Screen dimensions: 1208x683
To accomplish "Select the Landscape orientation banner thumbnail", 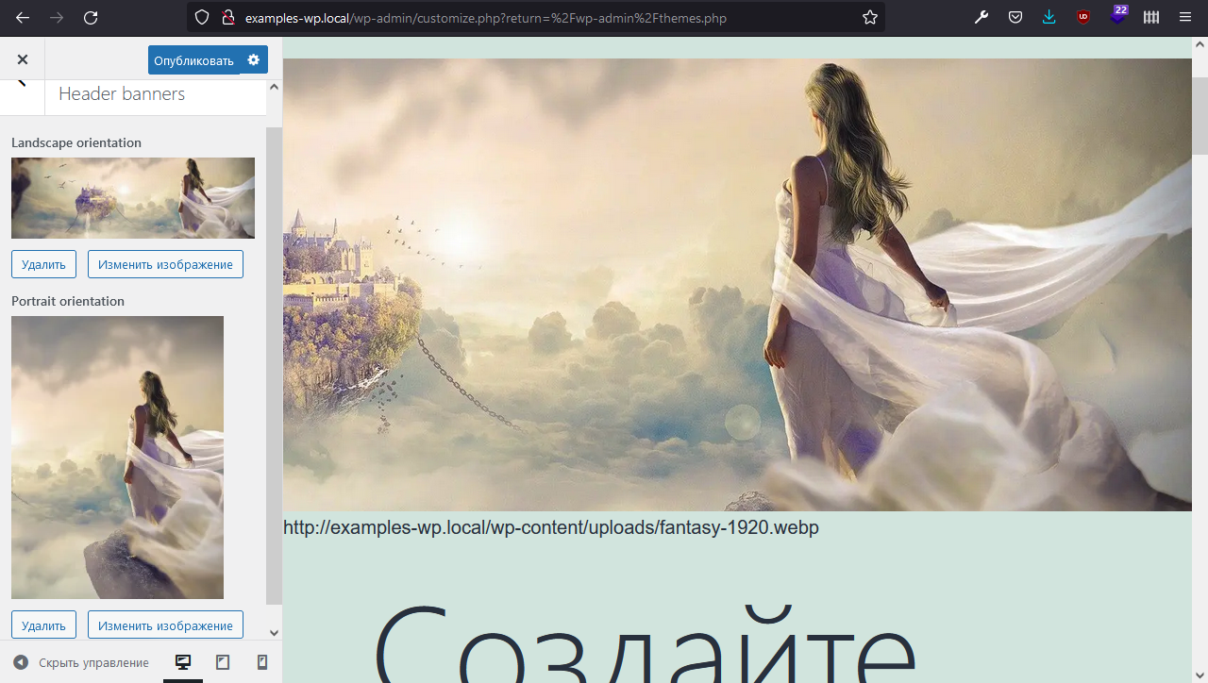I will pos(133,198).
